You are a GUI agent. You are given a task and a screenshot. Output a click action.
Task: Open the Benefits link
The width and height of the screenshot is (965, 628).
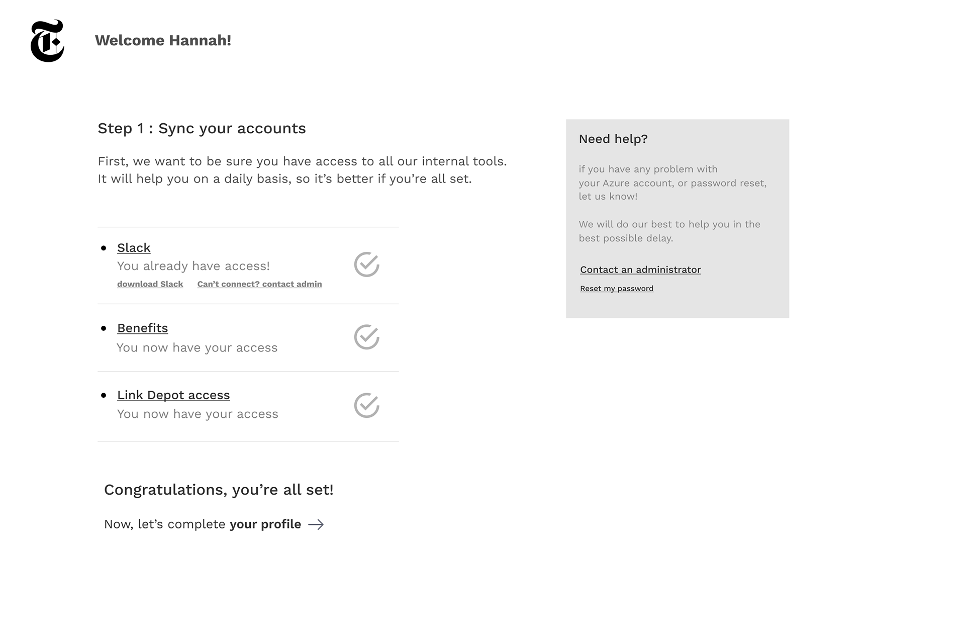142,328
